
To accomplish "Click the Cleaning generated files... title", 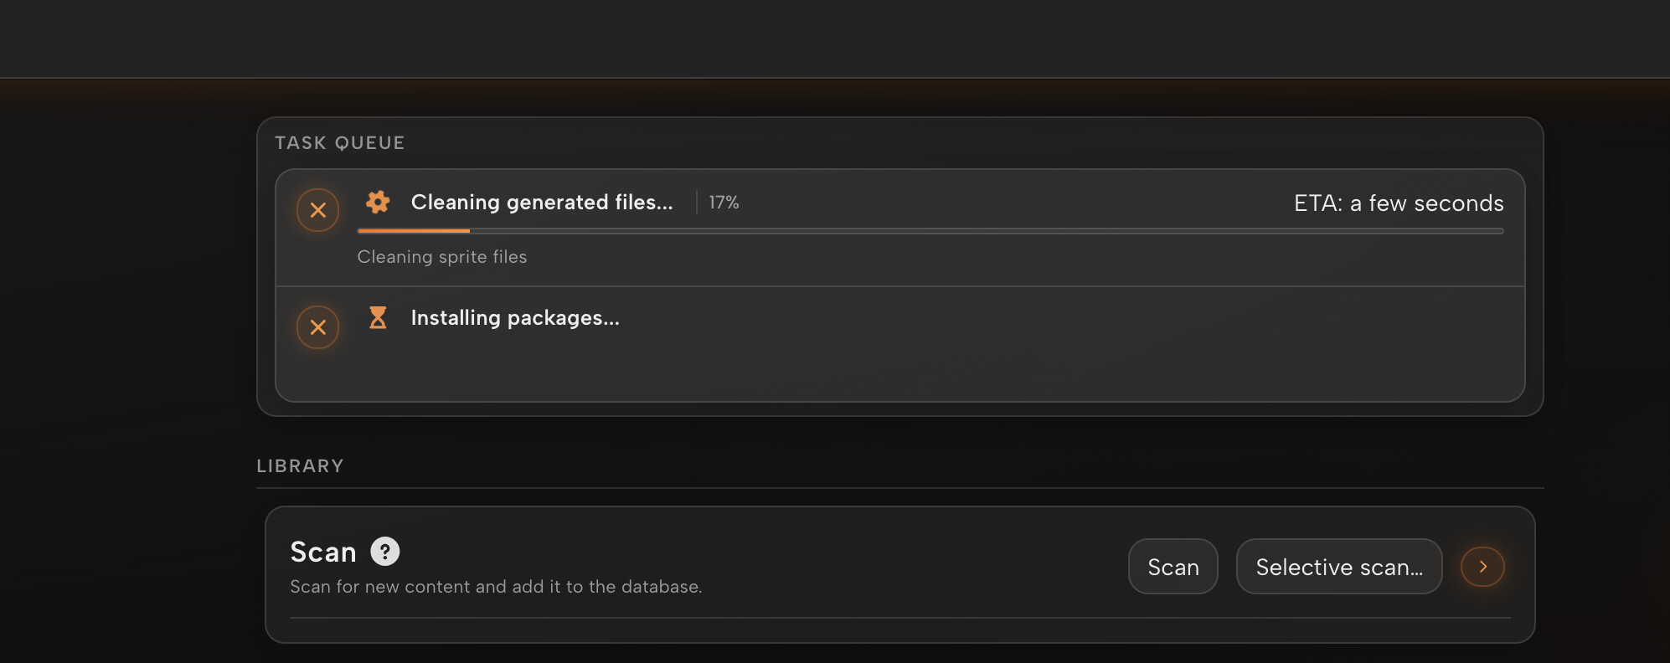I will (x=542, y=203).
